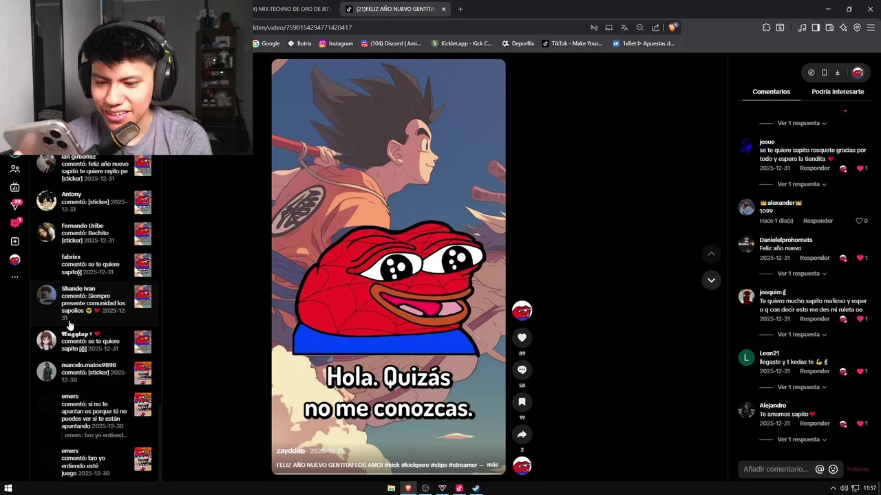The image size is (881, 495).
Task: Open TikTok LIVE icon in left sidebar
Action: [x=15, y=187]
